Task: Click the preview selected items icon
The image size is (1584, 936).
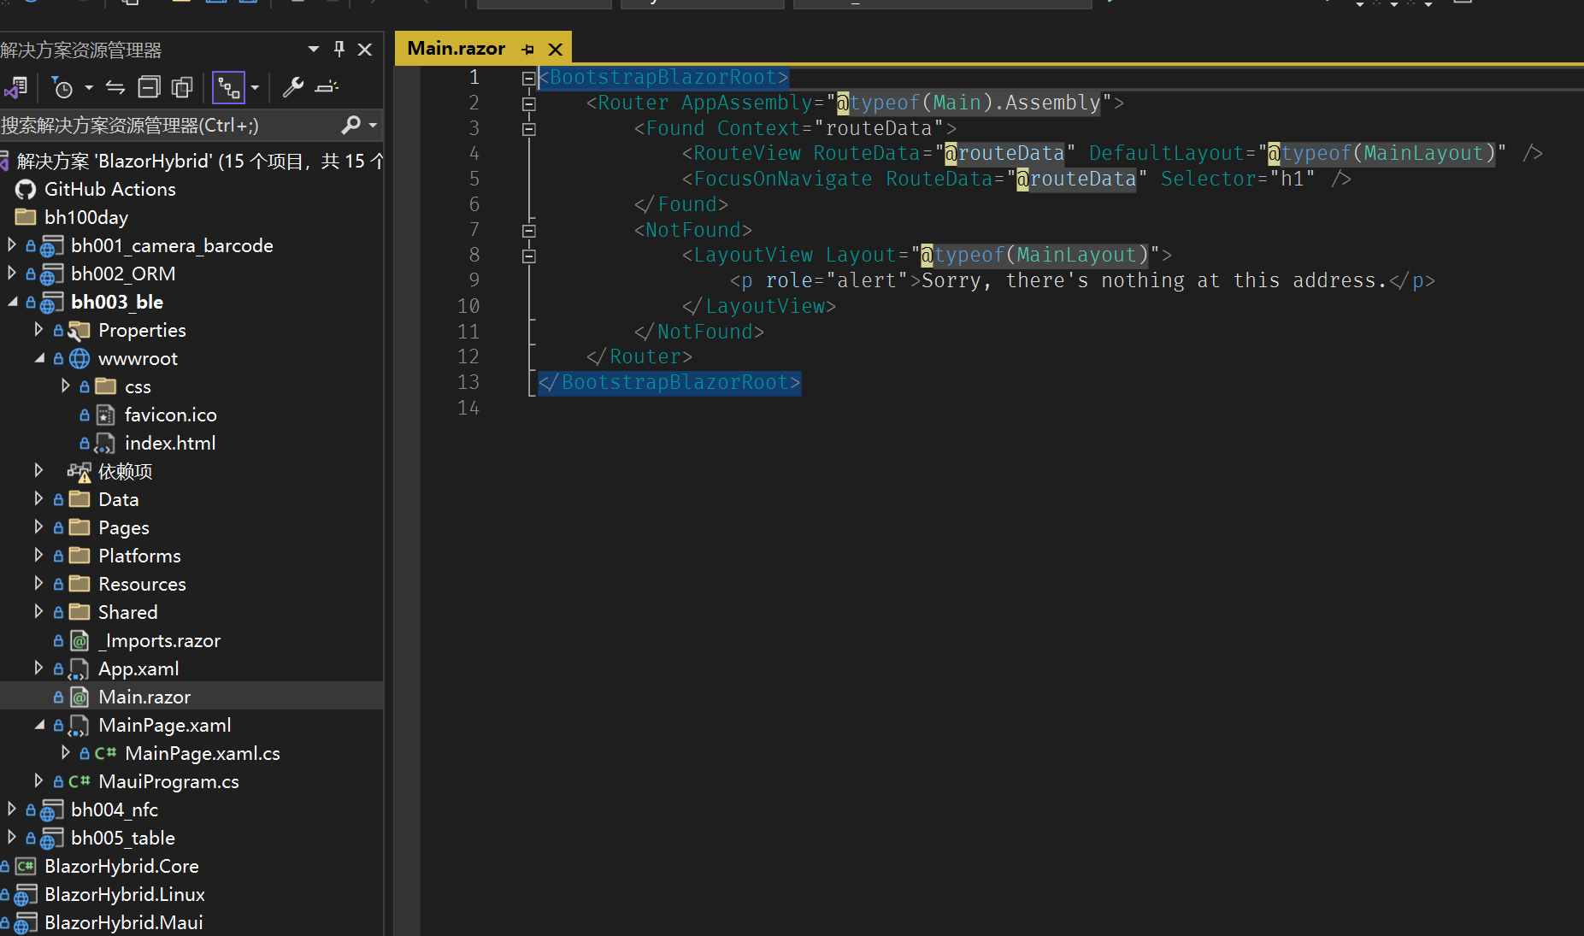Action: (327, 87)
